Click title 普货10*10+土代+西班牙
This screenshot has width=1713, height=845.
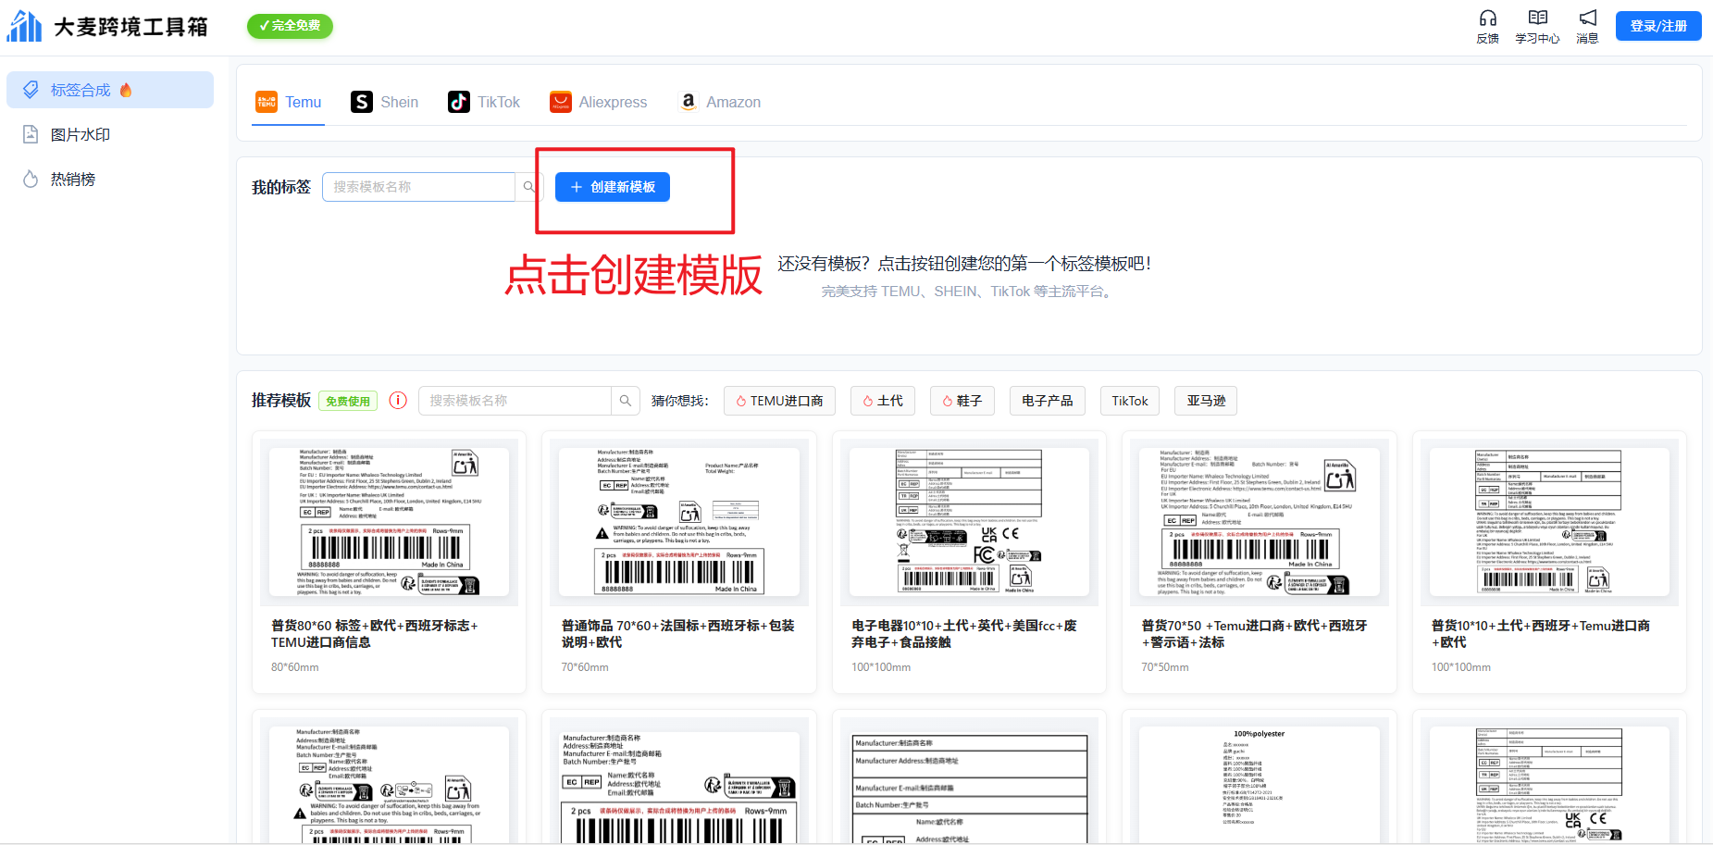tap(1541, 634)
